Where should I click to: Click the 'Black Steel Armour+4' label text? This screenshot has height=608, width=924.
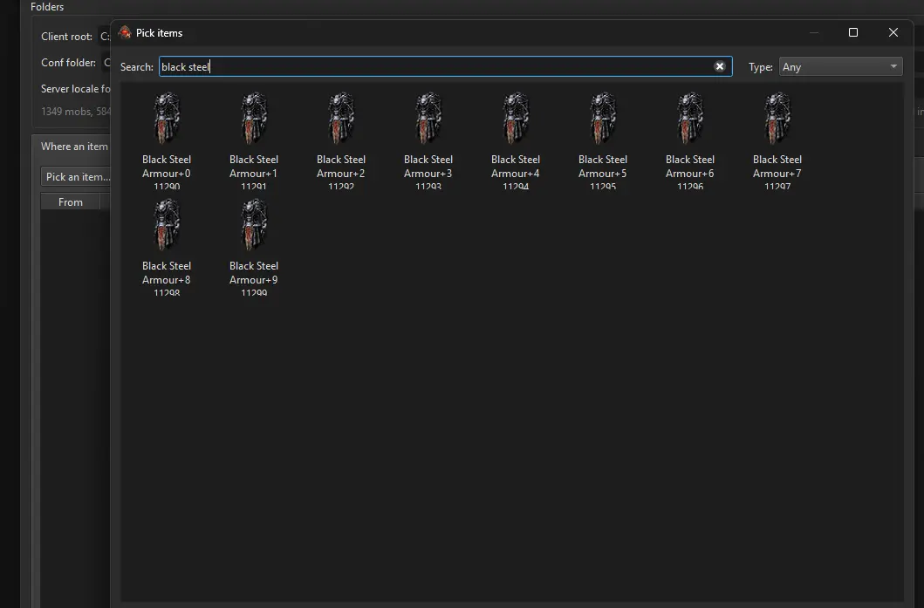point(516,166)
